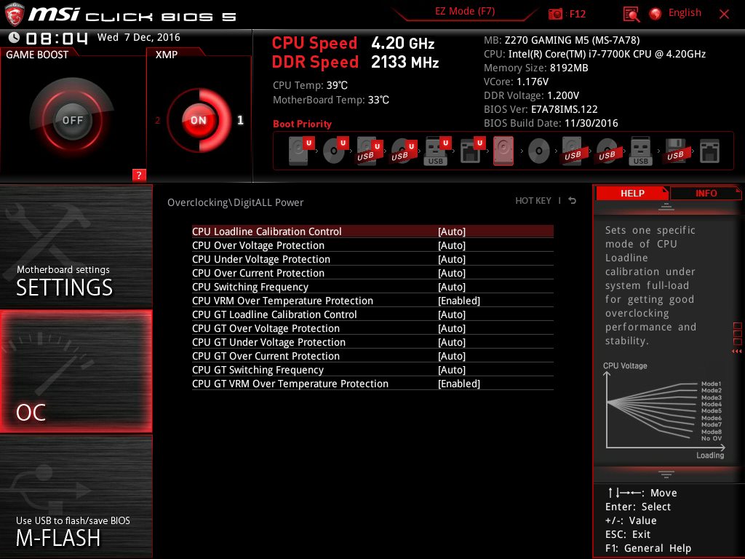Select XMP profile 2
Image resolution: width=745 pixels, height=559 pixels.
158,120
